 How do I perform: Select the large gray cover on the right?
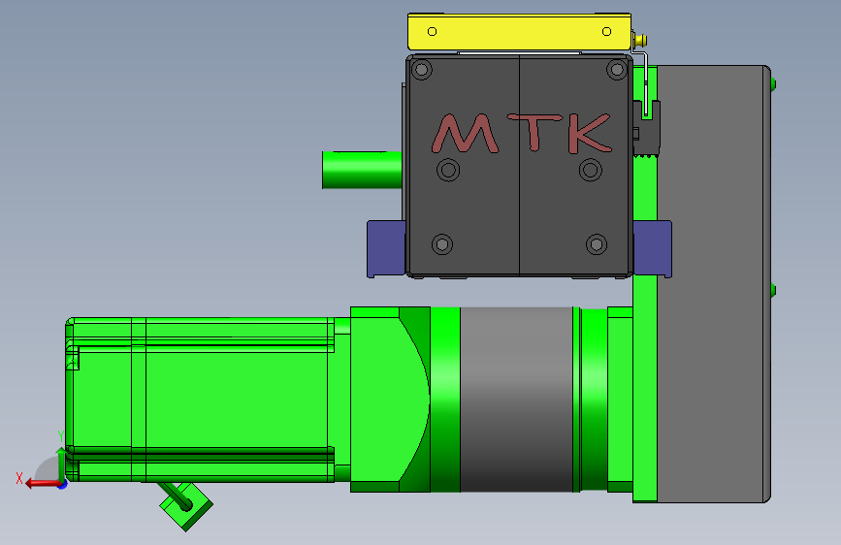point(713,284)
